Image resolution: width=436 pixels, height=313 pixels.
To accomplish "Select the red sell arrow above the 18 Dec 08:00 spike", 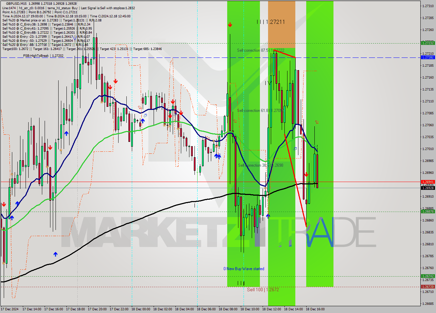I will pyautogui.click(x=230, y=24).
